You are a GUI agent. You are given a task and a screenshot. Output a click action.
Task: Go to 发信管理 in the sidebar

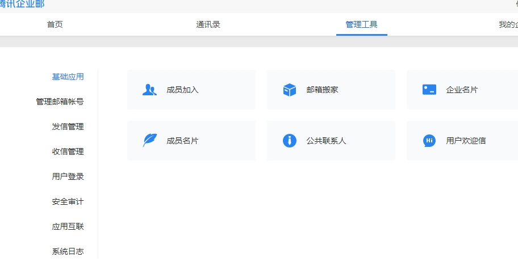pyautogui.click(x=68, y=126)
